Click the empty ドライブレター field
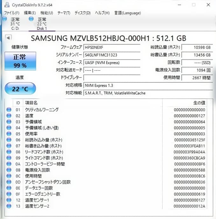 click(x=112, y=78)
